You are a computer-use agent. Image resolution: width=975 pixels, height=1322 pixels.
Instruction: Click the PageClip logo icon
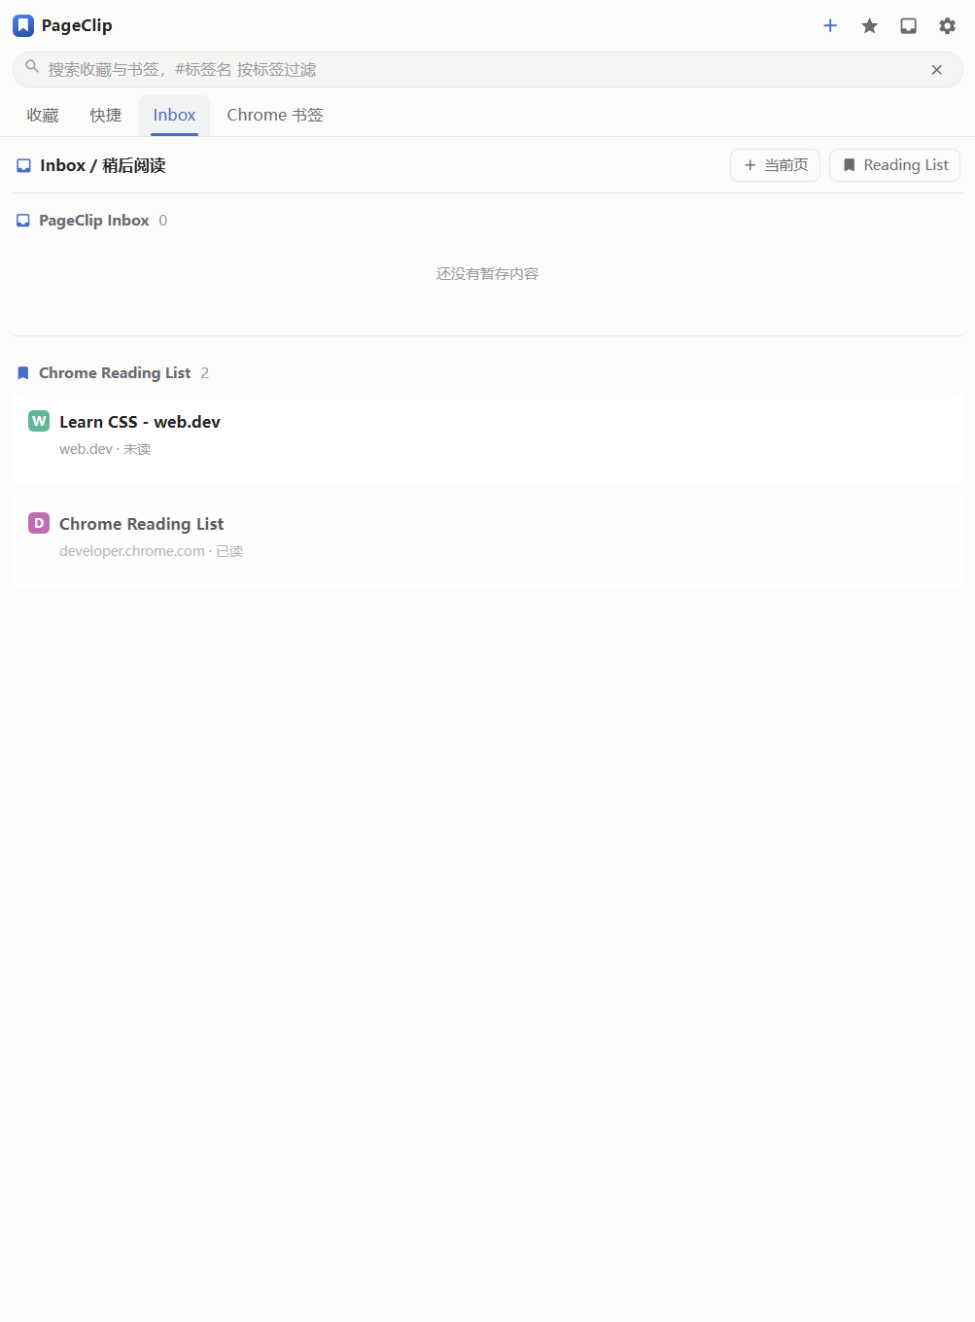pyautogui.click(x=23, y=25)
